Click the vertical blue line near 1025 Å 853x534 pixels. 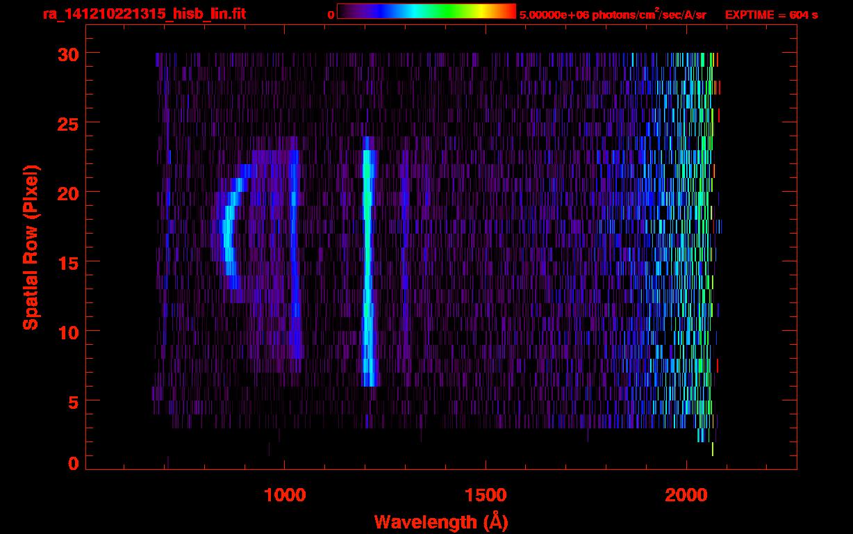pyautogui.click(x=295, y=254)
